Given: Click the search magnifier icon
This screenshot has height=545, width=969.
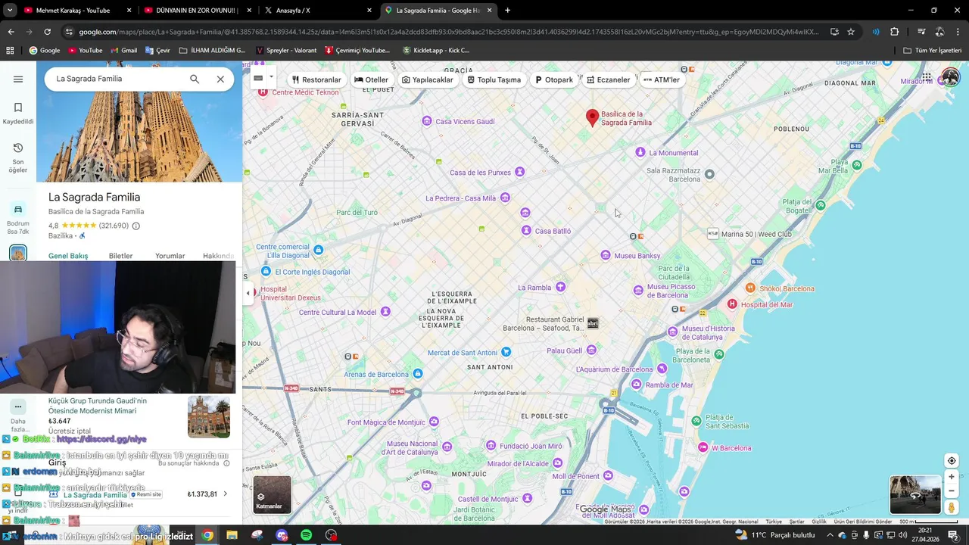Looking at the screenshot, I should tap(195, 79).
